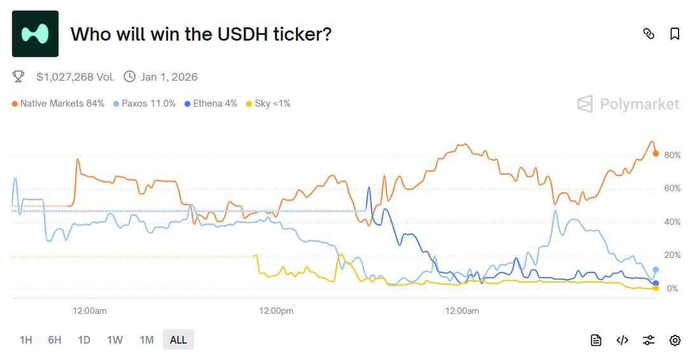The image size is (697, 355).
Task: Open the document icon below the chart
Action: point(596,340)
